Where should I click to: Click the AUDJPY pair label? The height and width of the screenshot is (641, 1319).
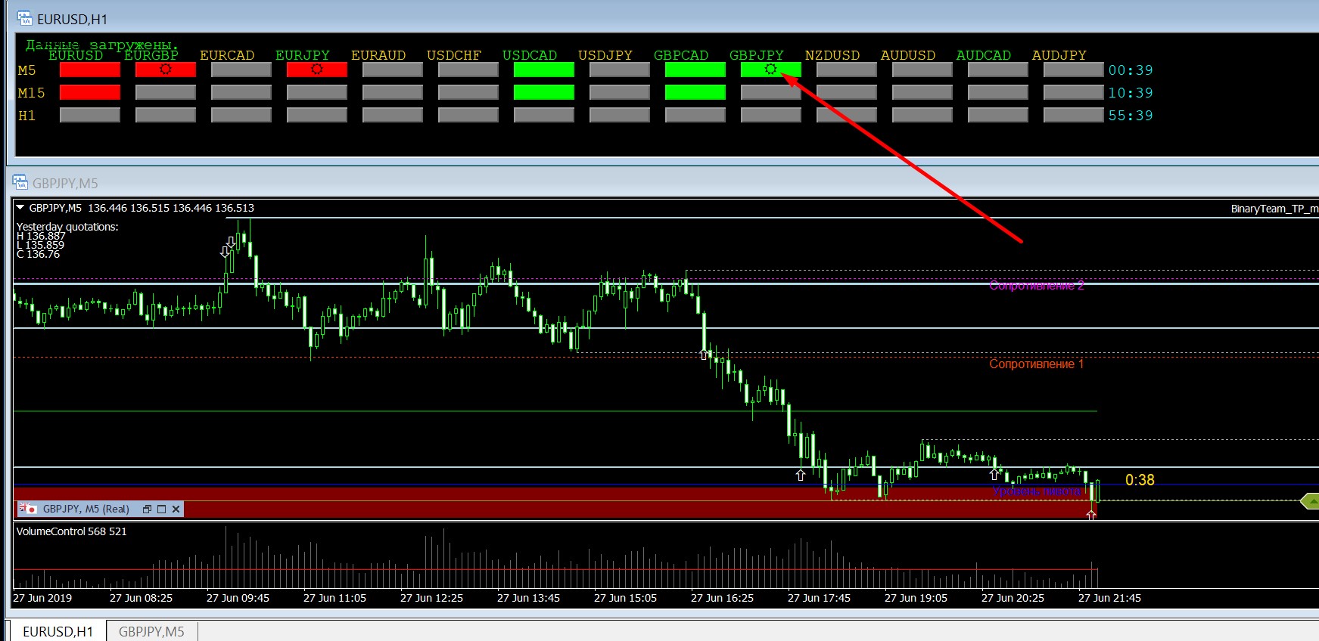coord(1059,55)
